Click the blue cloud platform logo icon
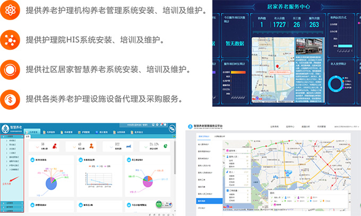Viewport: 361px width, 216px height. (x=190, y=128)
